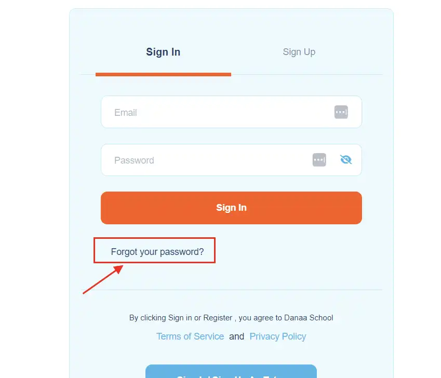
Task: Click the red arrow annotation
Action: [x=102, y=280]
